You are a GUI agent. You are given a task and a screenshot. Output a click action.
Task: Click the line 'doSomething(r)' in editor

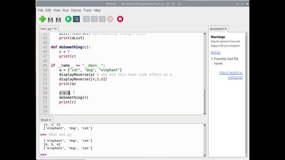click(x=73, y=98)
